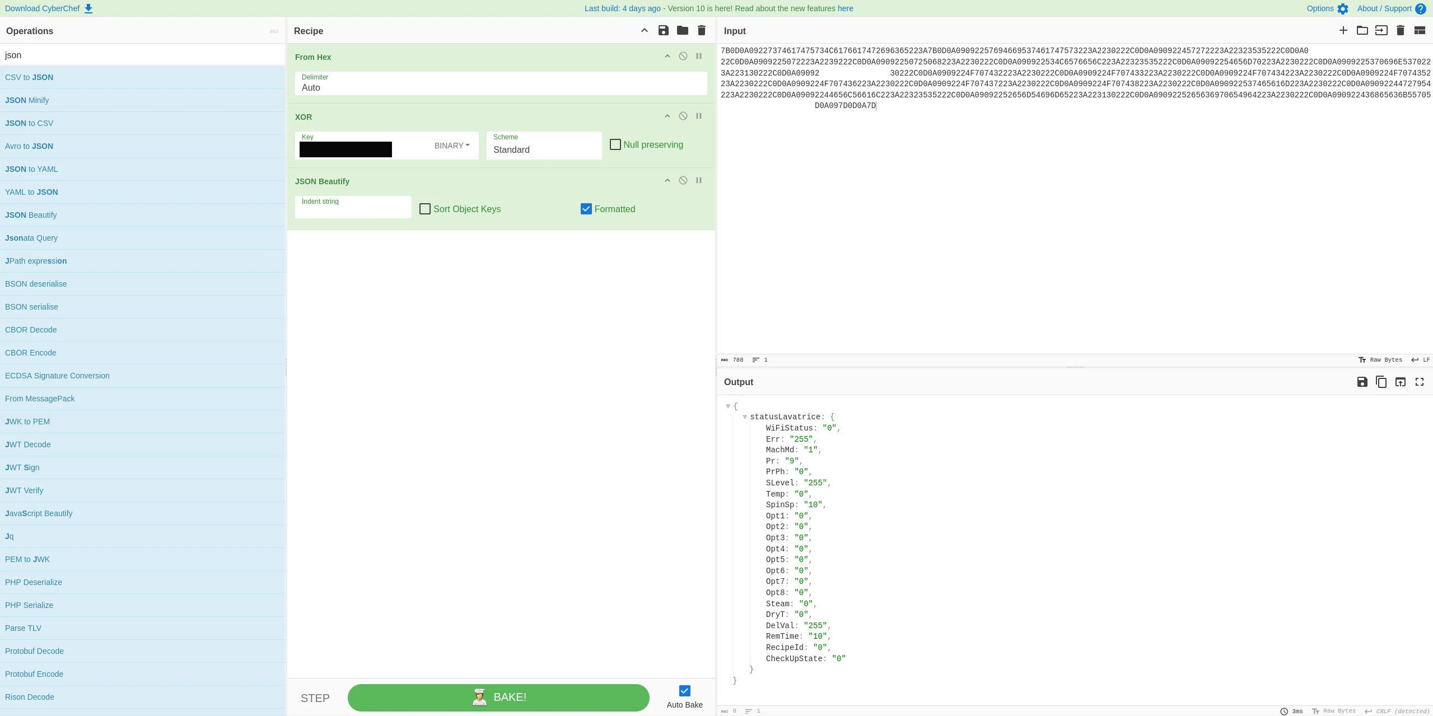Save the recipe with the floppy icon
This screenshot has height=716, width=1433.
point(663,31)
